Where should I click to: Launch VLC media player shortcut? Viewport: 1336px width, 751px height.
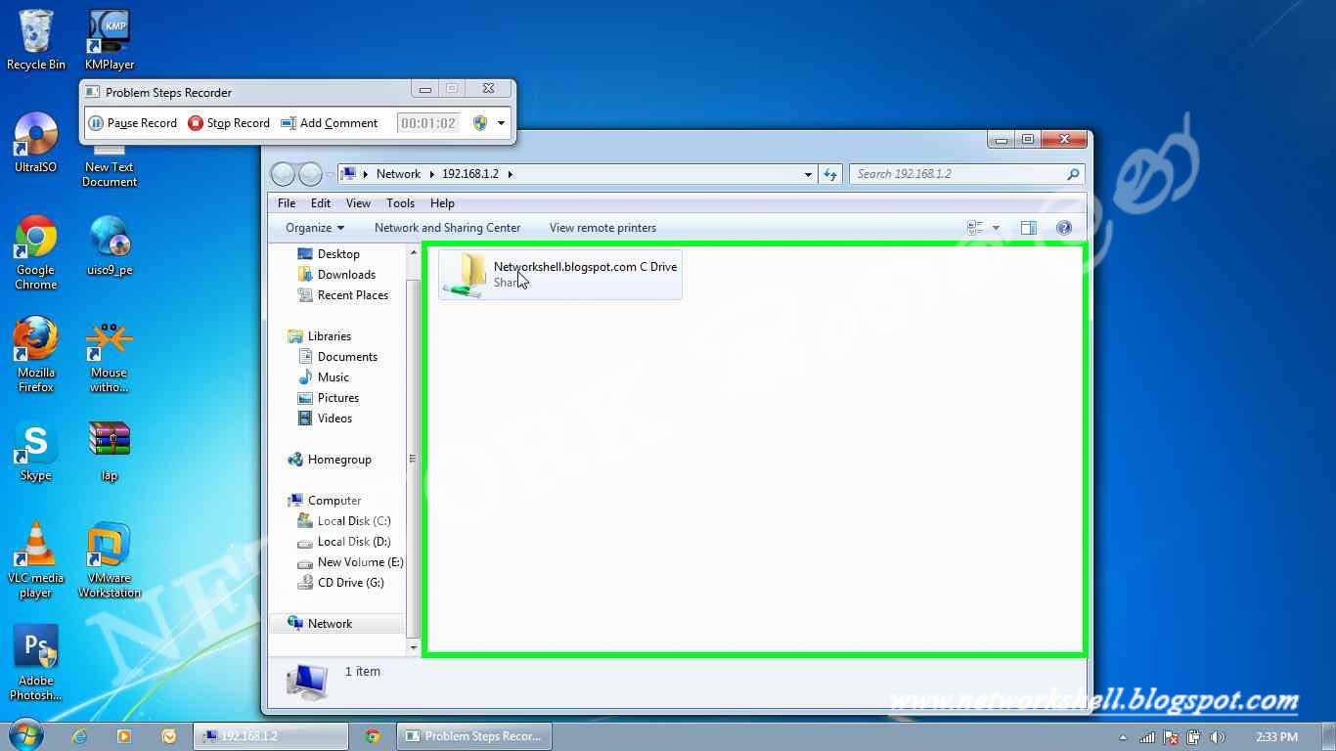(36, 560)
